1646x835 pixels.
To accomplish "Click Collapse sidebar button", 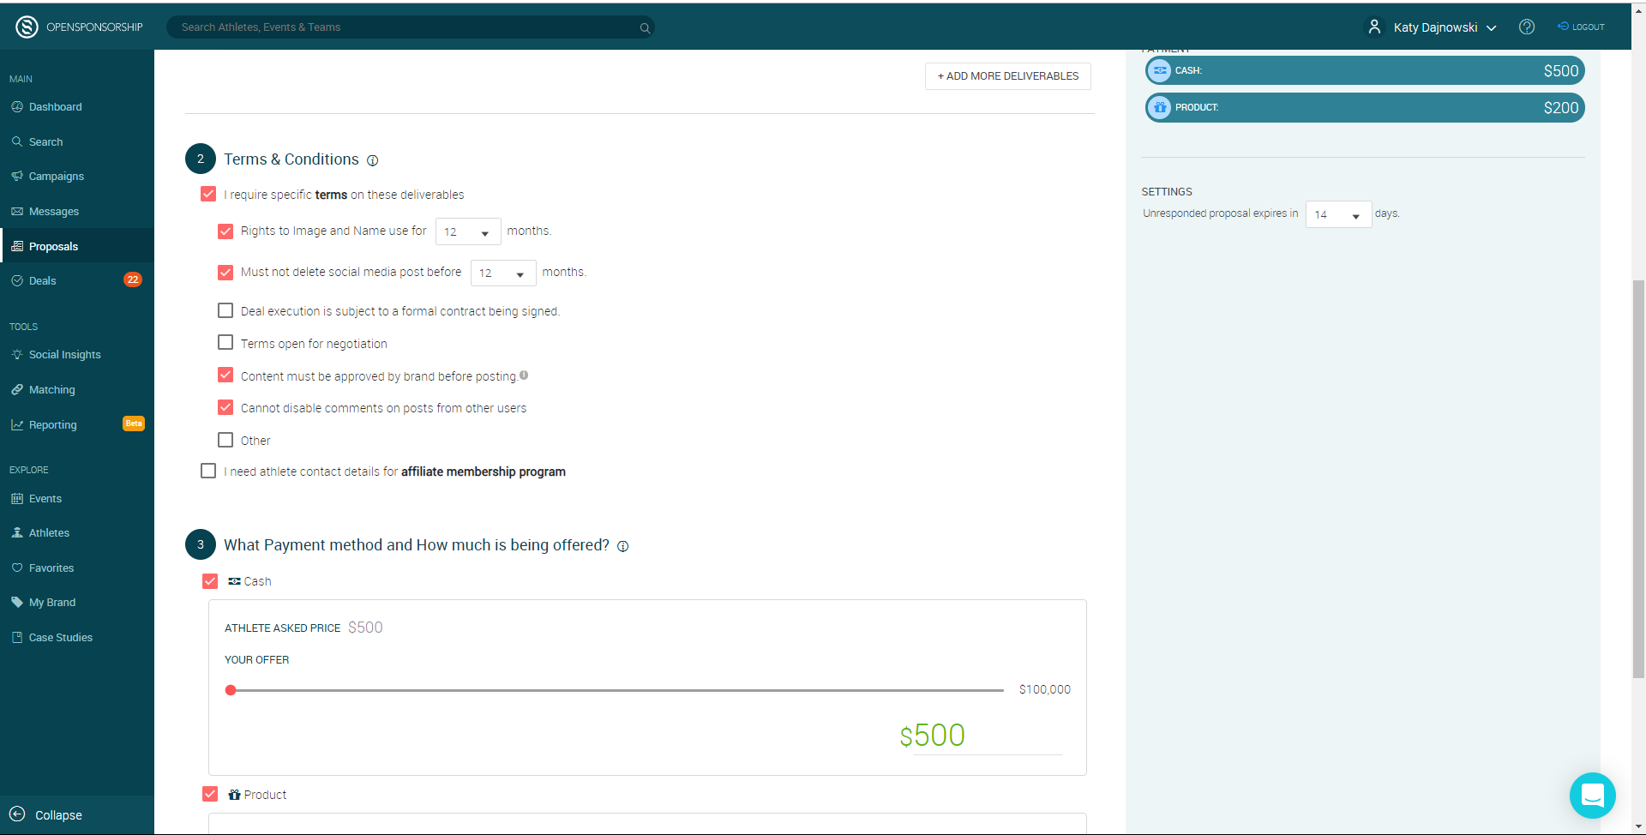I will pyautogui.click(x=77, y=814).
